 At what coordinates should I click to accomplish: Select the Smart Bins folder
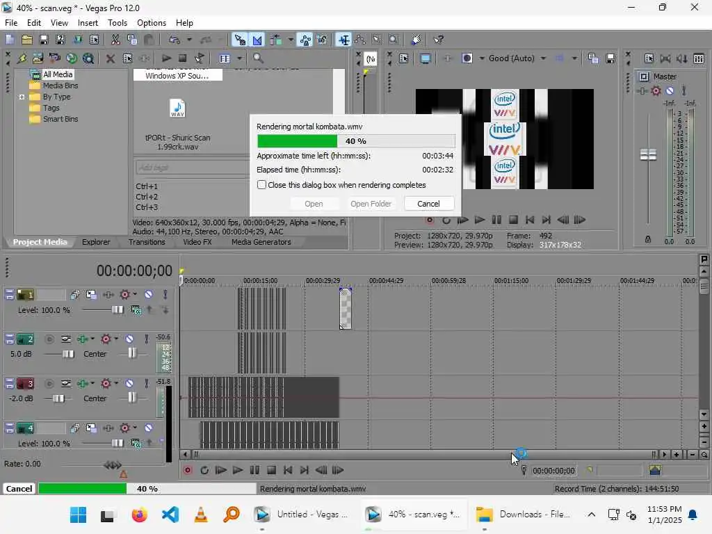pos(60,119)
